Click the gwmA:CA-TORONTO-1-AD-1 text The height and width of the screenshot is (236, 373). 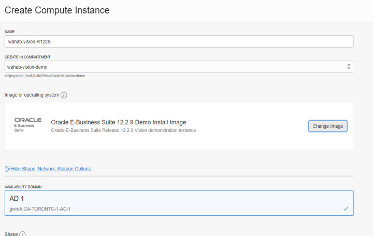(39, 209)
